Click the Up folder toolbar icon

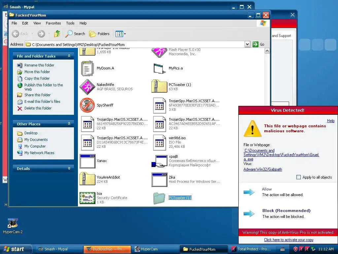click(x=57, y=34)
